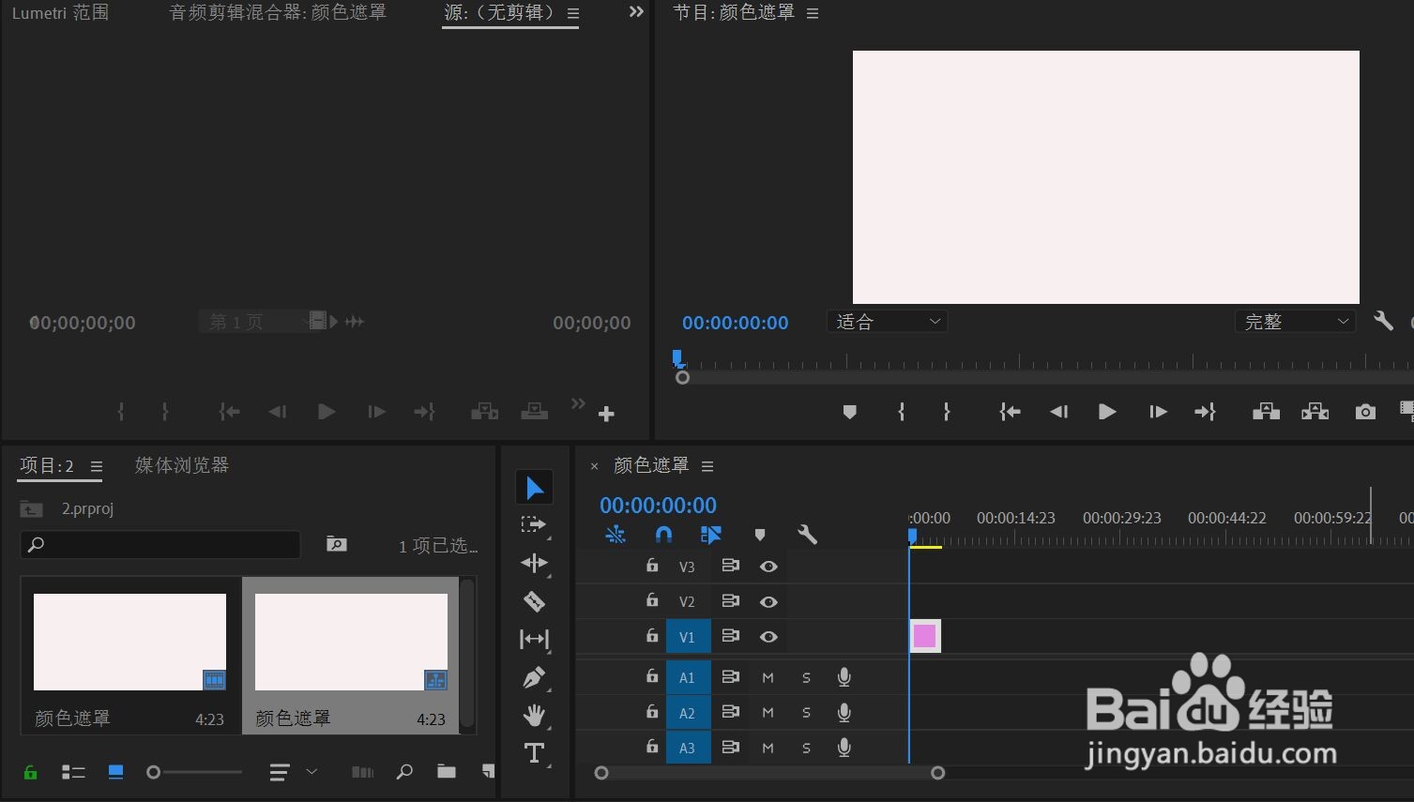Switch to Lumetri 范围 tab

pyautogui.click(x=60, y=13)
